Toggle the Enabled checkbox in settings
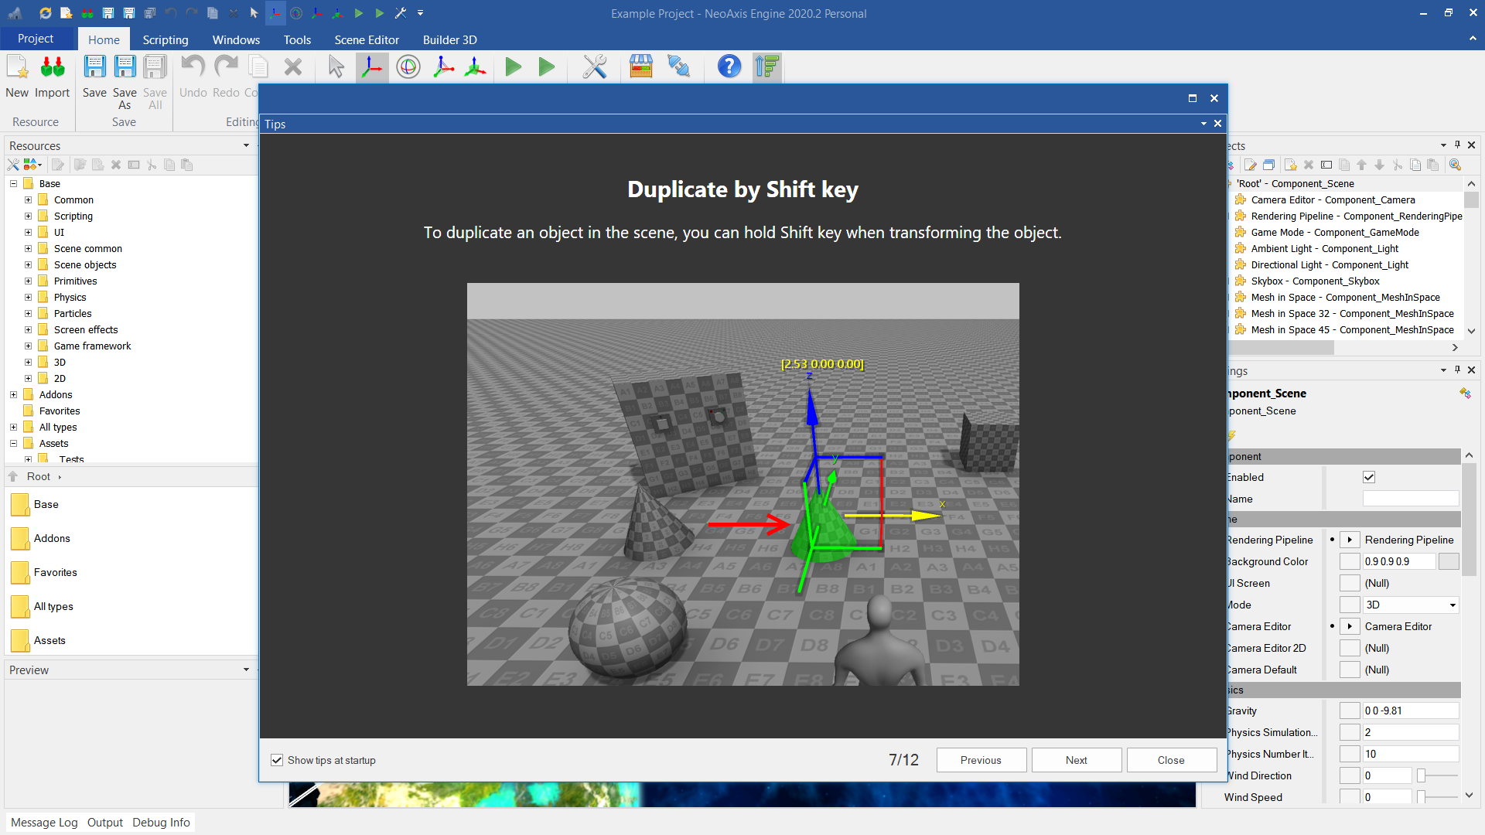 click(1368, 477)
